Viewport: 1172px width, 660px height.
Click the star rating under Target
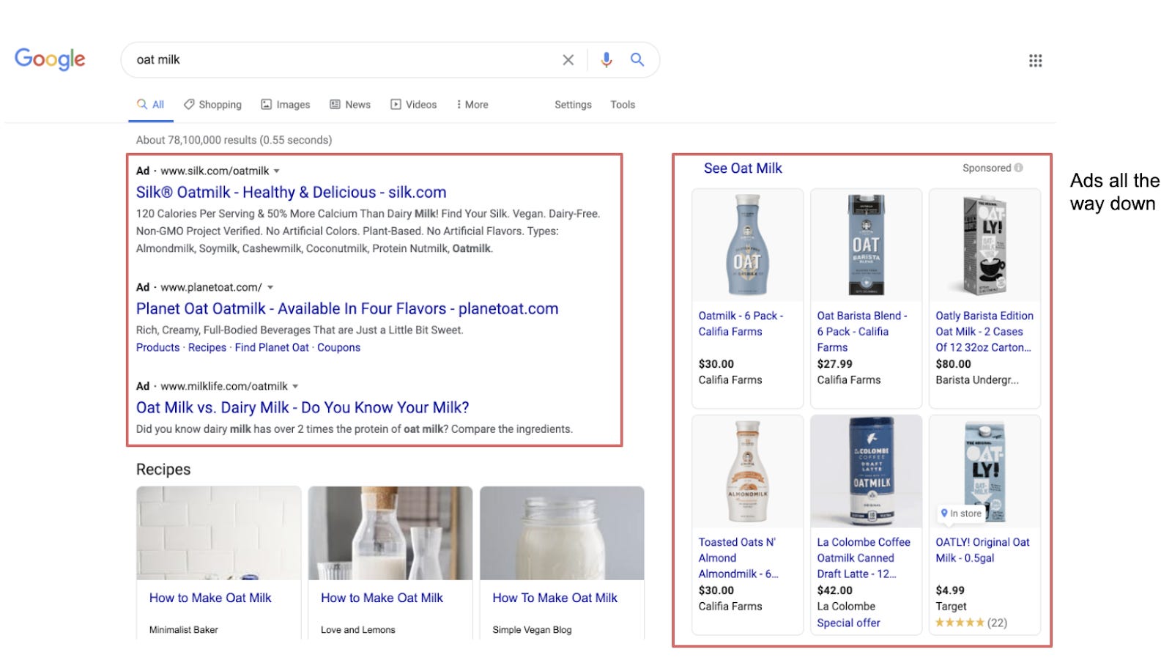(960, 623)
